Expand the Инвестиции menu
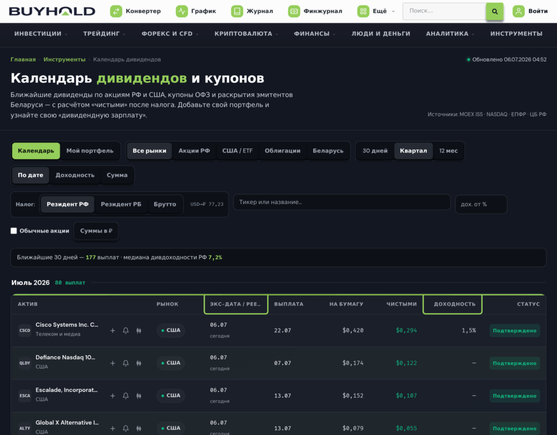The height and width of the screenshot is (435, 557). tap(41, 34)
